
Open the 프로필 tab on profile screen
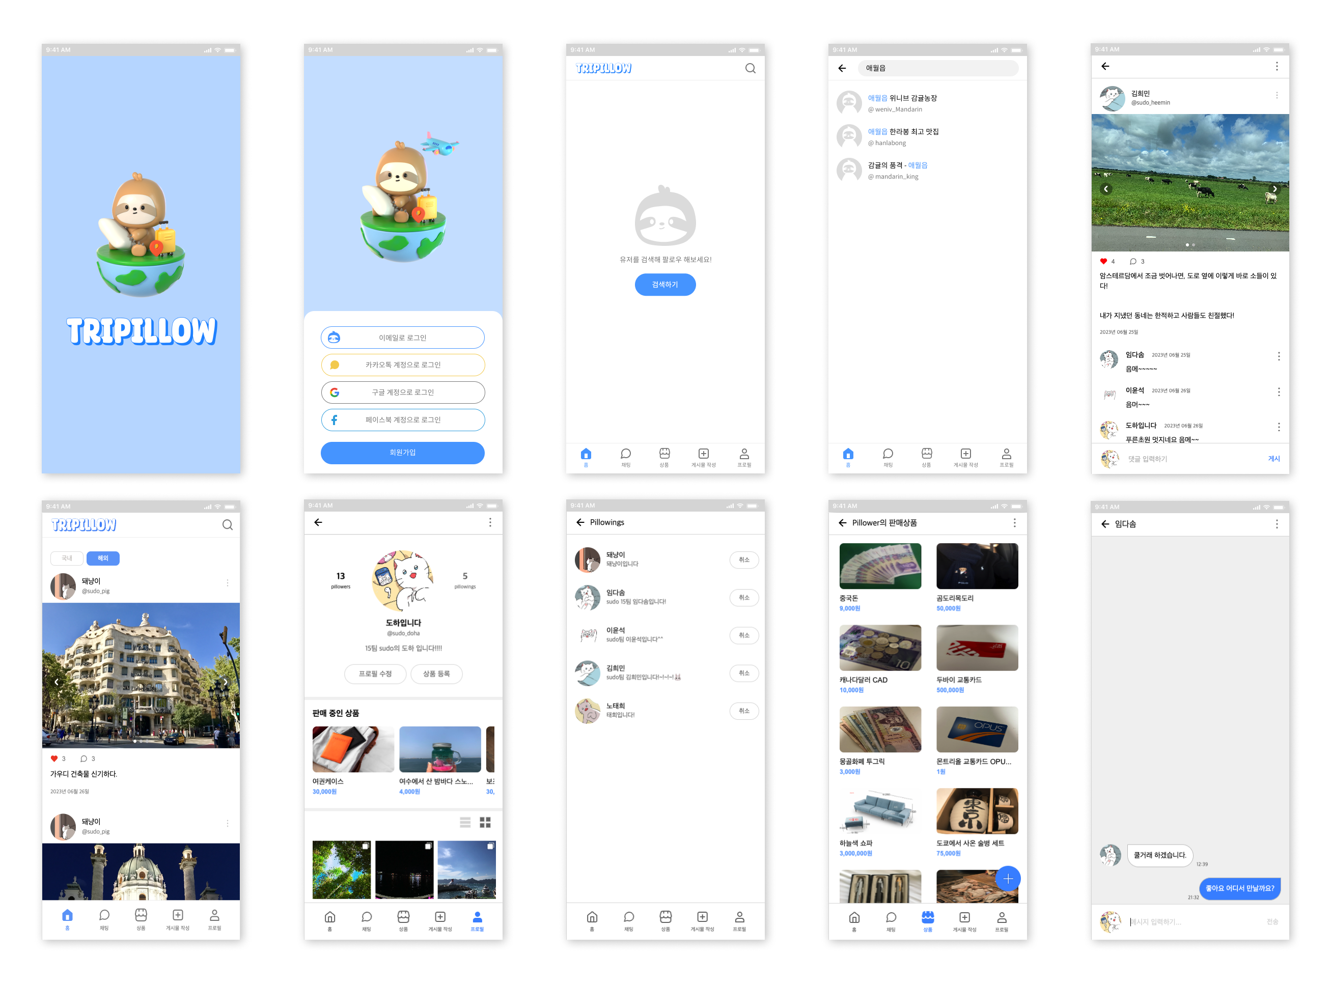(x=477, y=920)
